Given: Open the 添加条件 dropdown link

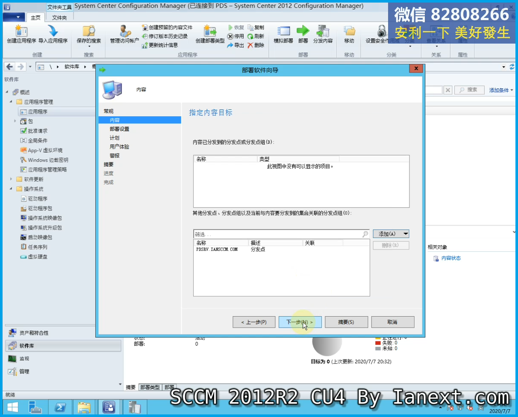Looking at the screenshot, I should coord(501,90).
